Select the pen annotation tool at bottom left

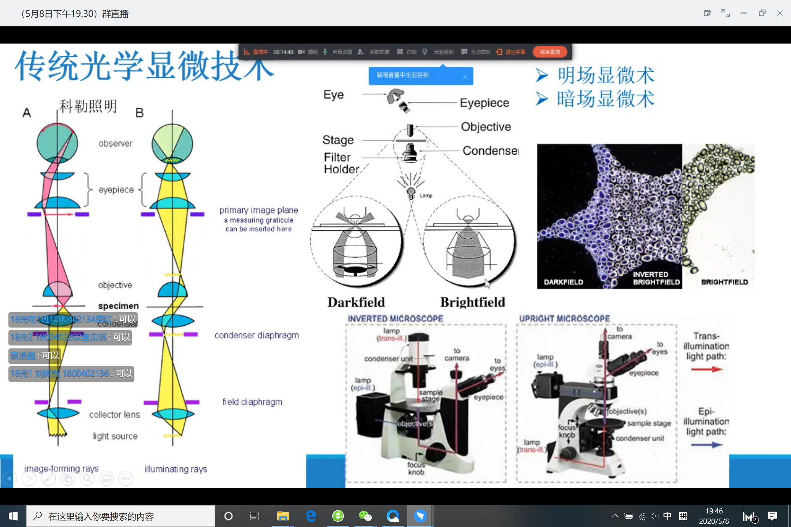[49, 478]
